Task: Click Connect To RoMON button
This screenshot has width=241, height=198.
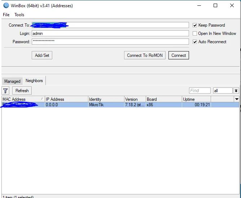Action: [x=145, y=55]
